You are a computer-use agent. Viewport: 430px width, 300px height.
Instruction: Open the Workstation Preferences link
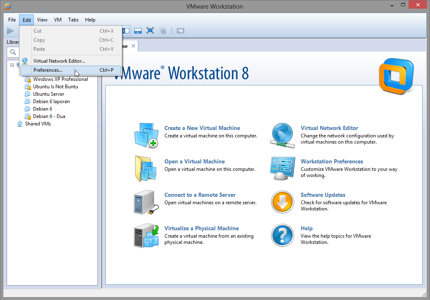pyautogui.click(x=332, y=161)
